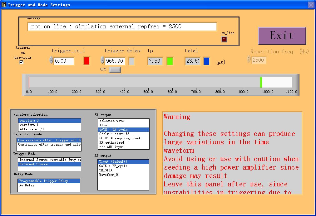
Task: Click the green marker on the timeline slider
Action: click(x=261, y=82)
